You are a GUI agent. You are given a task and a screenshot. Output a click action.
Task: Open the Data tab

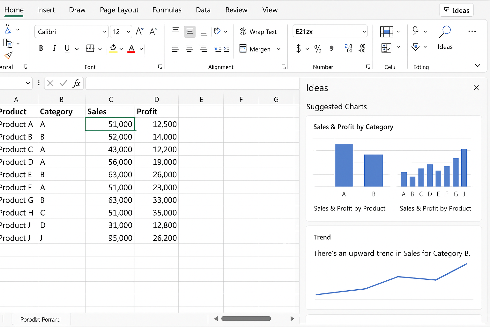[x=203, y=10]
